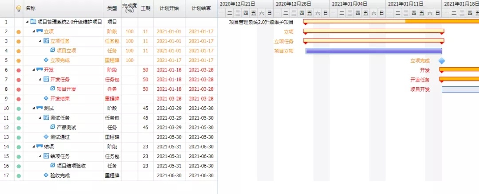
Task: Collapse the 立项任务 package node
Action: click(x=40, y=41)
